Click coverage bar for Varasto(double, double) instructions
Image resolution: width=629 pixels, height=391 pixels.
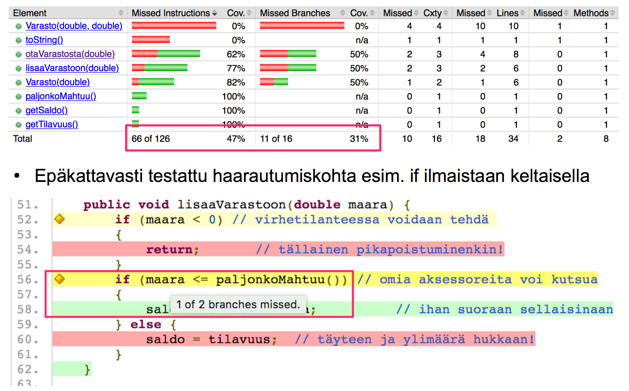point(174,26)
